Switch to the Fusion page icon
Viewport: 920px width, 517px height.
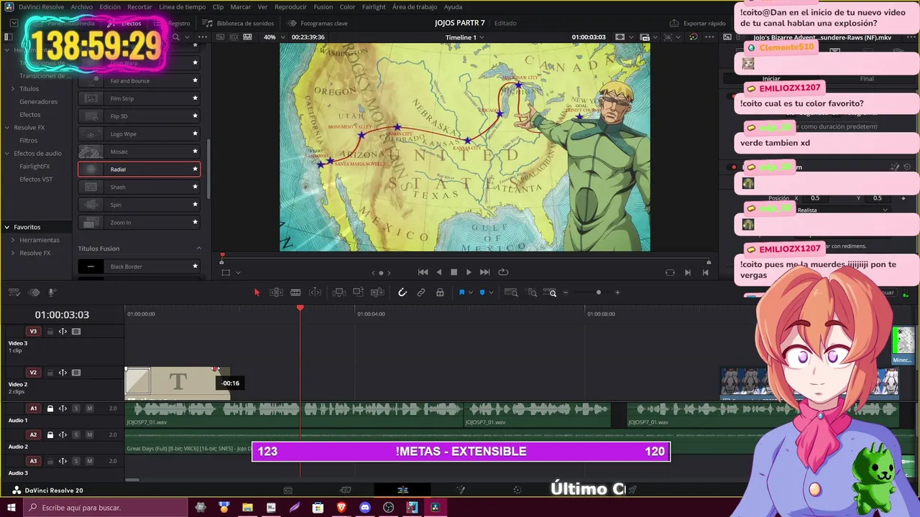click(461, 490)
